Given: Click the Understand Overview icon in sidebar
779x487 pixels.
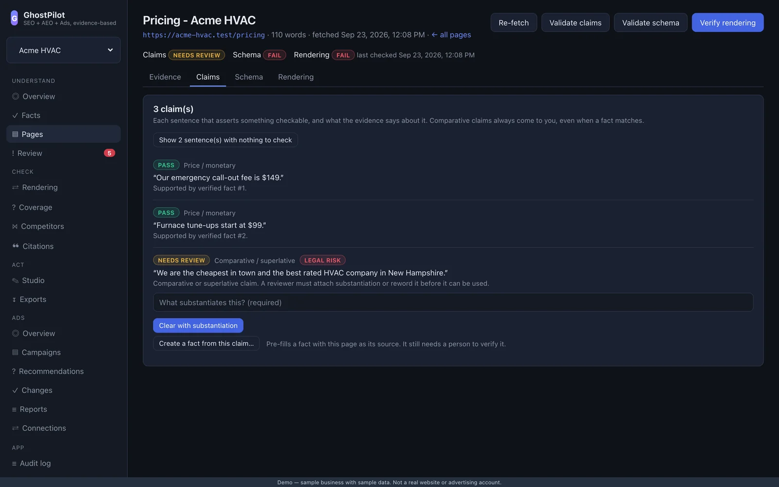Looking at the screenshot, I should click(x=16, y=96).
